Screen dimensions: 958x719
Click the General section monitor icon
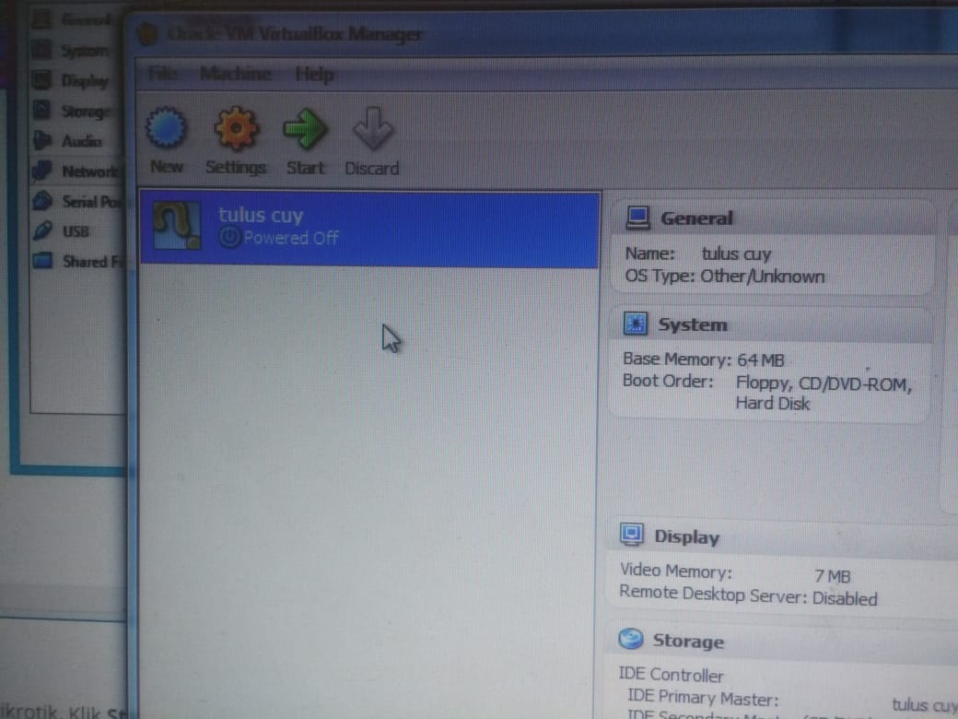[x=637, y=218]
